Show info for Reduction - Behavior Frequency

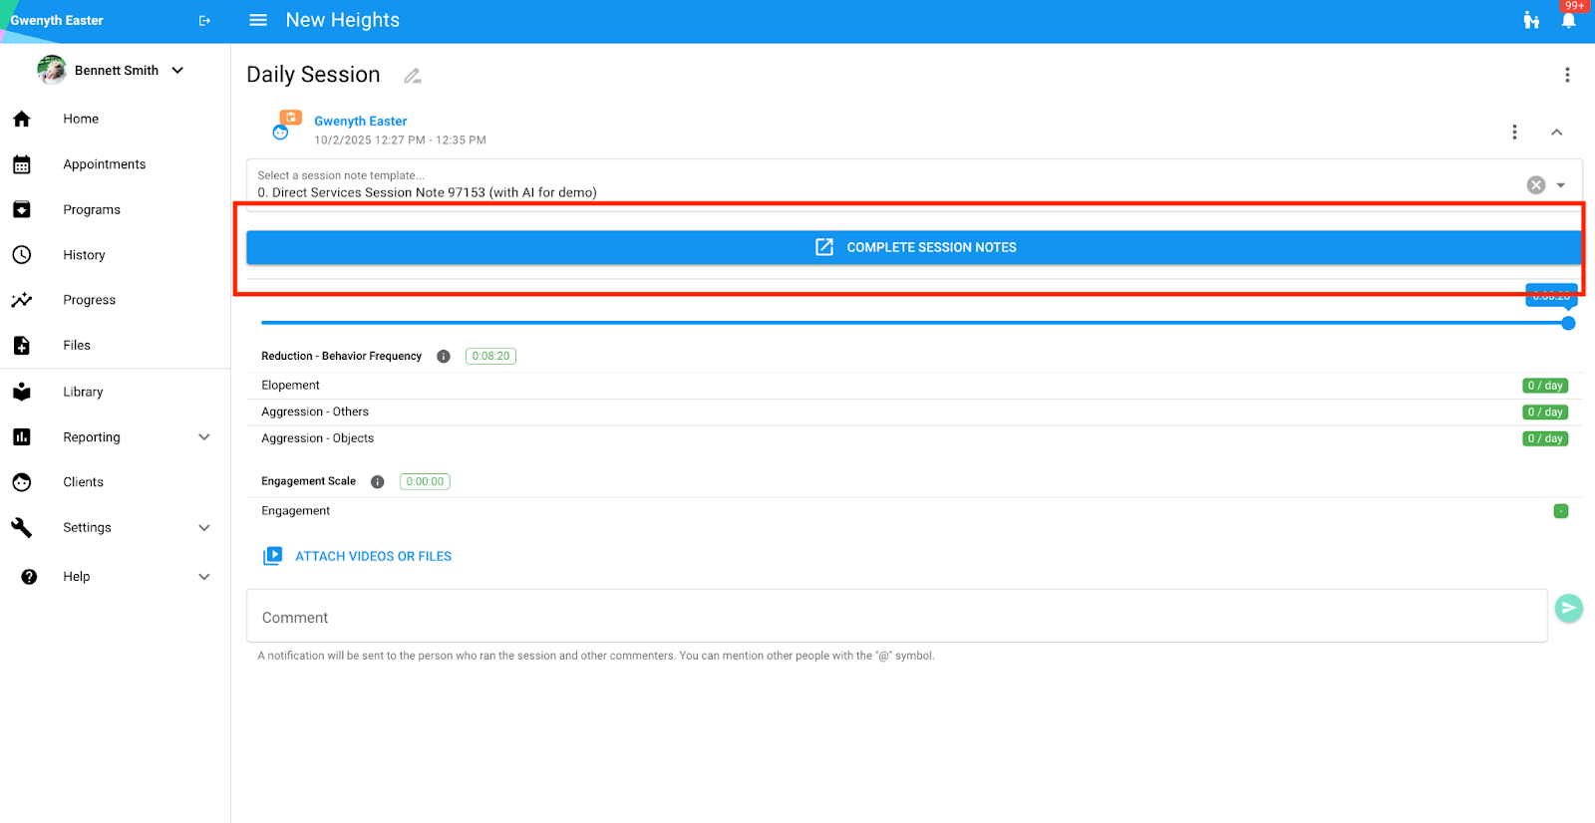coord(444,357)
